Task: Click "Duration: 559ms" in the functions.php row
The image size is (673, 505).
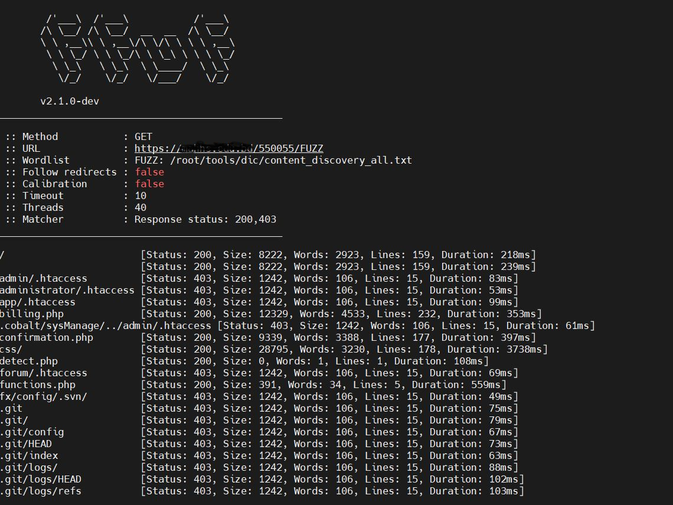Action: coord(456,385)
